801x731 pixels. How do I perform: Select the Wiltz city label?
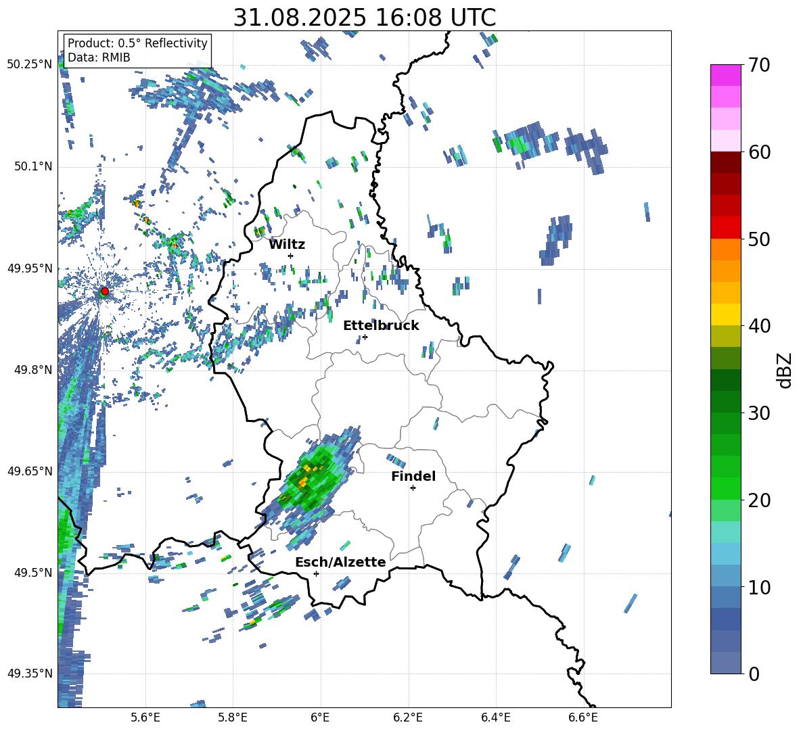click(x=287, y=245)
